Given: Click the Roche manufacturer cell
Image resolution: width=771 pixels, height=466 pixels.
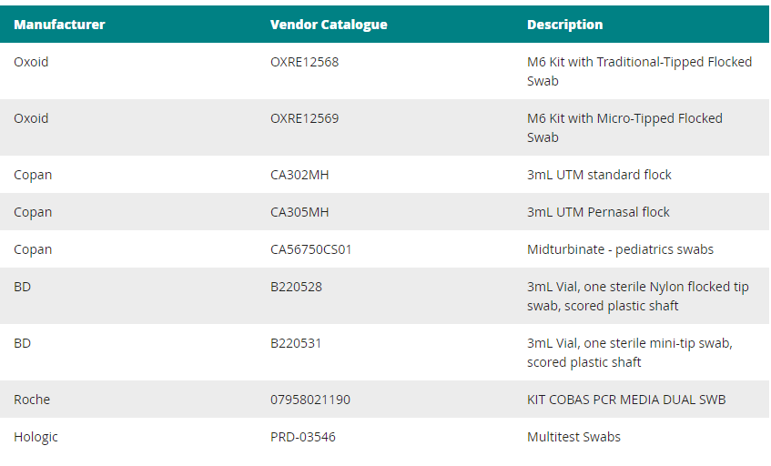Looking at the screenshot, I should click(32, 400).
